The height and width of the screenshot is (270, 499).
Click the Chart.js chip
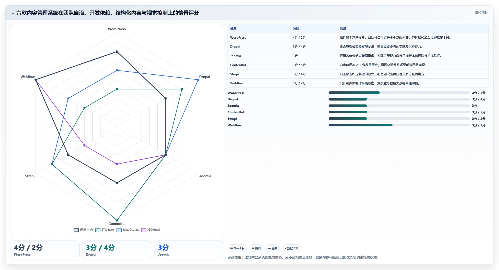coord(237,248)
